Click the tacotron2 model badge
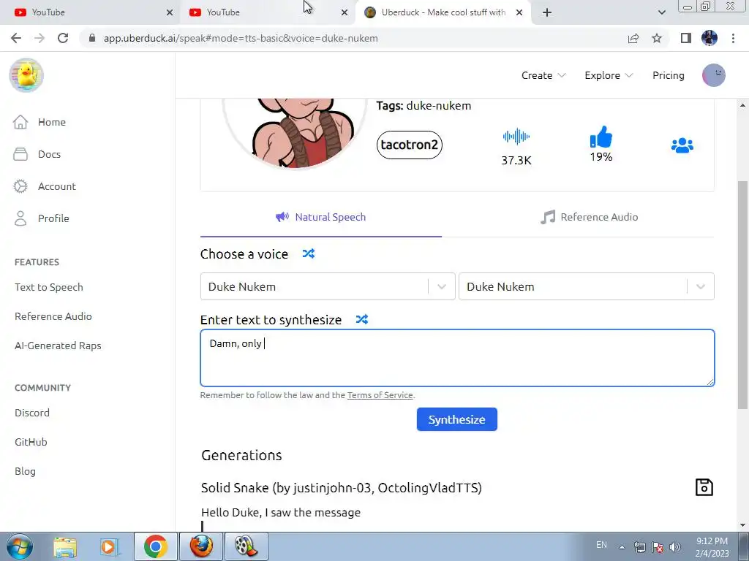Viewport: 749px width, 561px height. click(x=410, y=145)
